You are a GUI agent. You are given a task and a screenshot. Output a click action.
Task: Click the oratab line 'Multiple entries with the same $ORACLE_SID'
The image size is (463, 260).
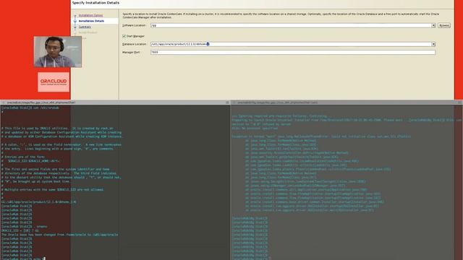(x=53, y=189)
